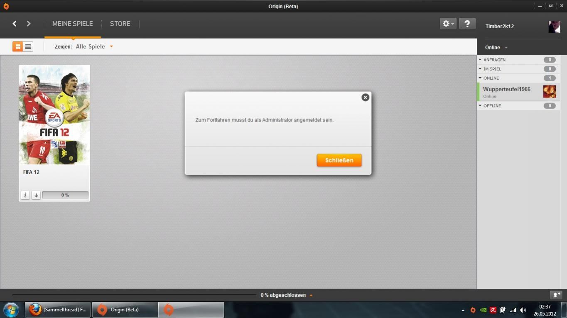Click the FIFA 12 0 % progress bar
This screenshot has width=567, height=318.
pyautogui.click(x=65, y=195)
